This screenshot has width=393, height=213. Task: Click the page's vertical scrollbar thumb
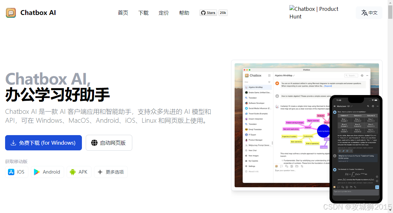click(390, 12)
